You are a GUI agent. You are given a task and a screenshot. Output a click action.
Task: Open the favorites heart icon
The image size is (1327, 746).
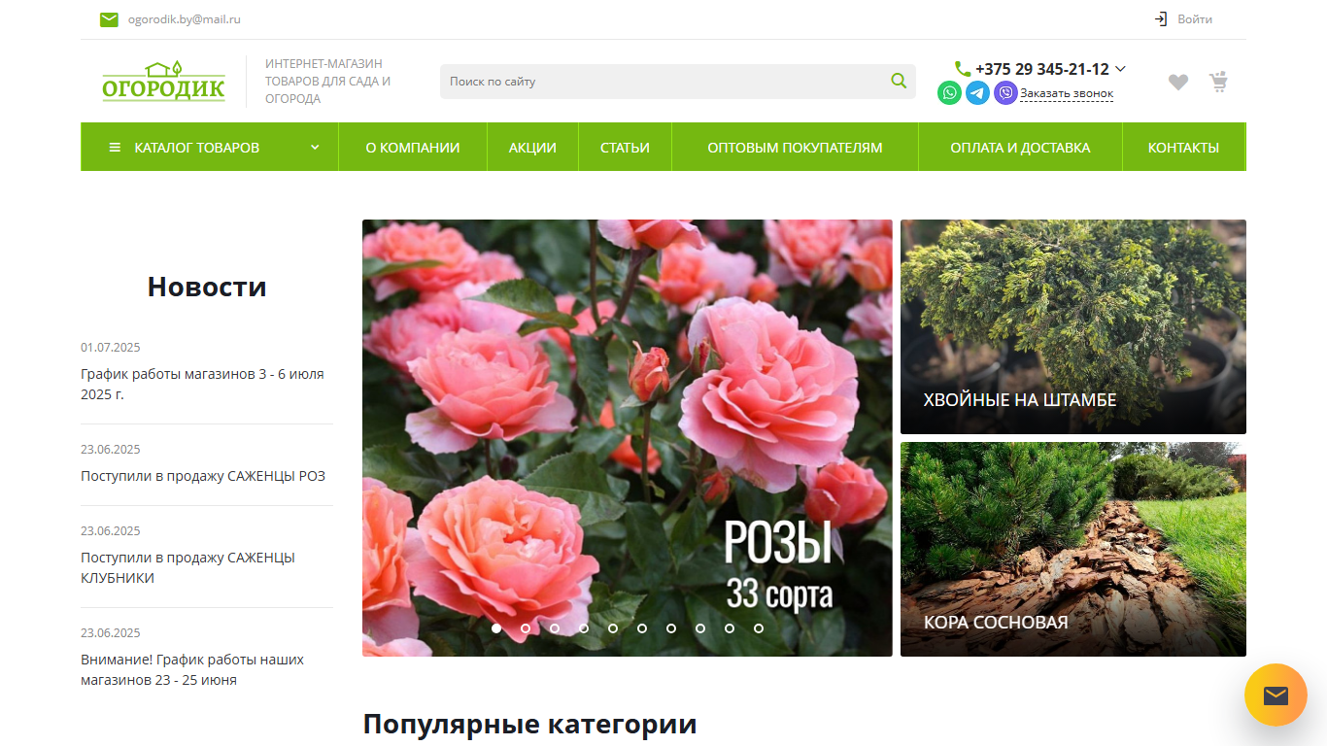pos(1178,83)
